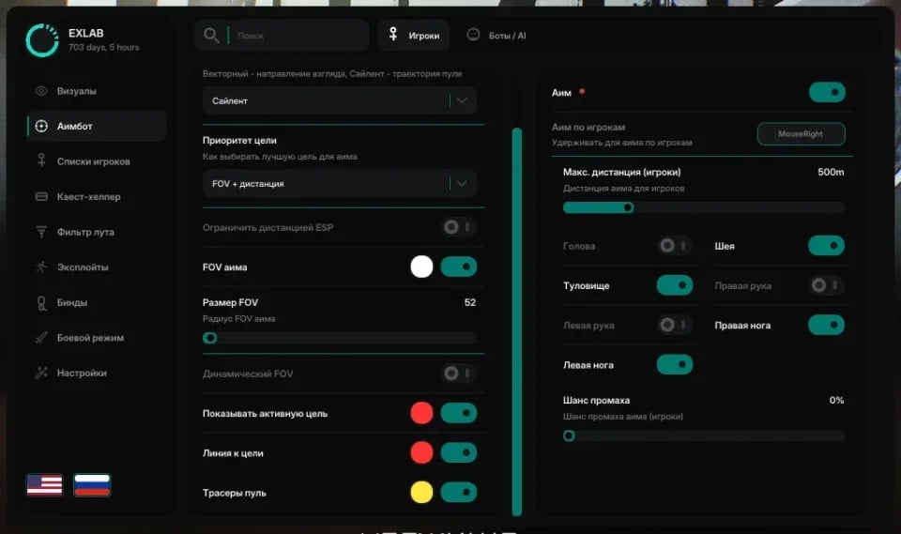Disable the Левая нога hitbox toggle
Viewport: 901px width, 534px height.
(x=675, y=364)
